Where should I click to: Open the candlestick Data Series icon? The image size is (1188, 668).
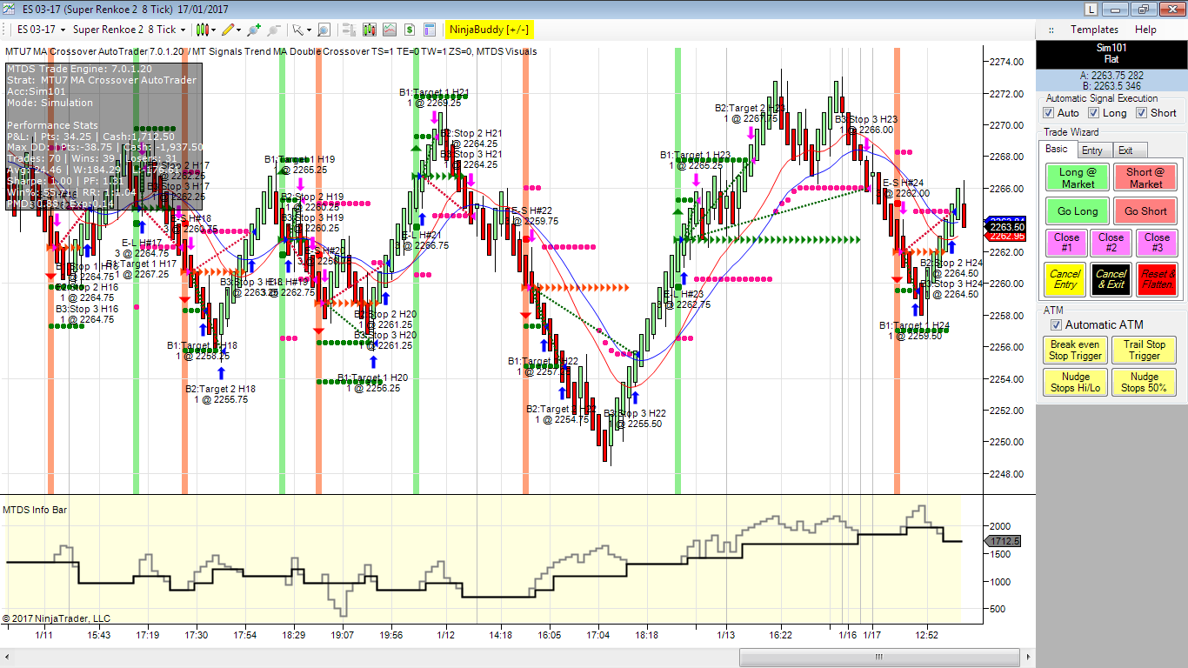click(369, 30)
